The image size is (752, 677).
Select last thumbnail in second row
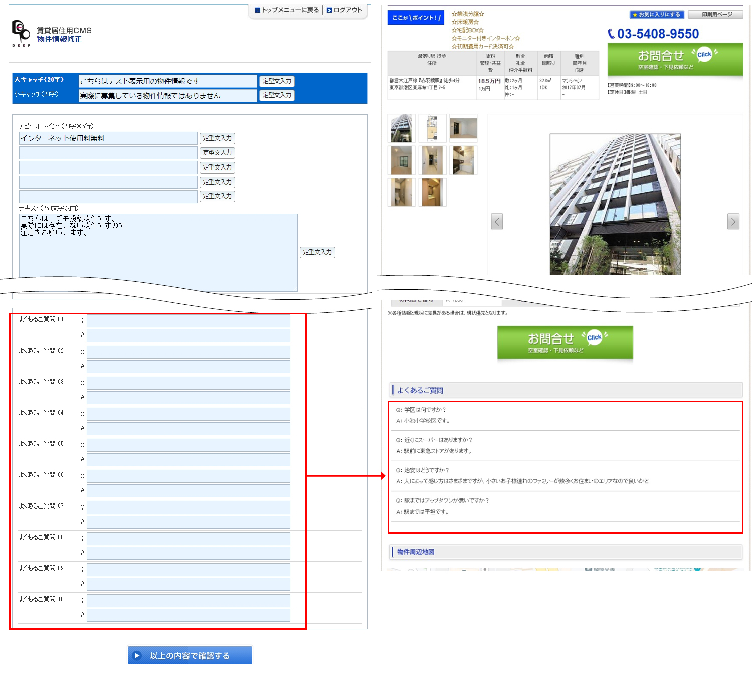(463, 160)
